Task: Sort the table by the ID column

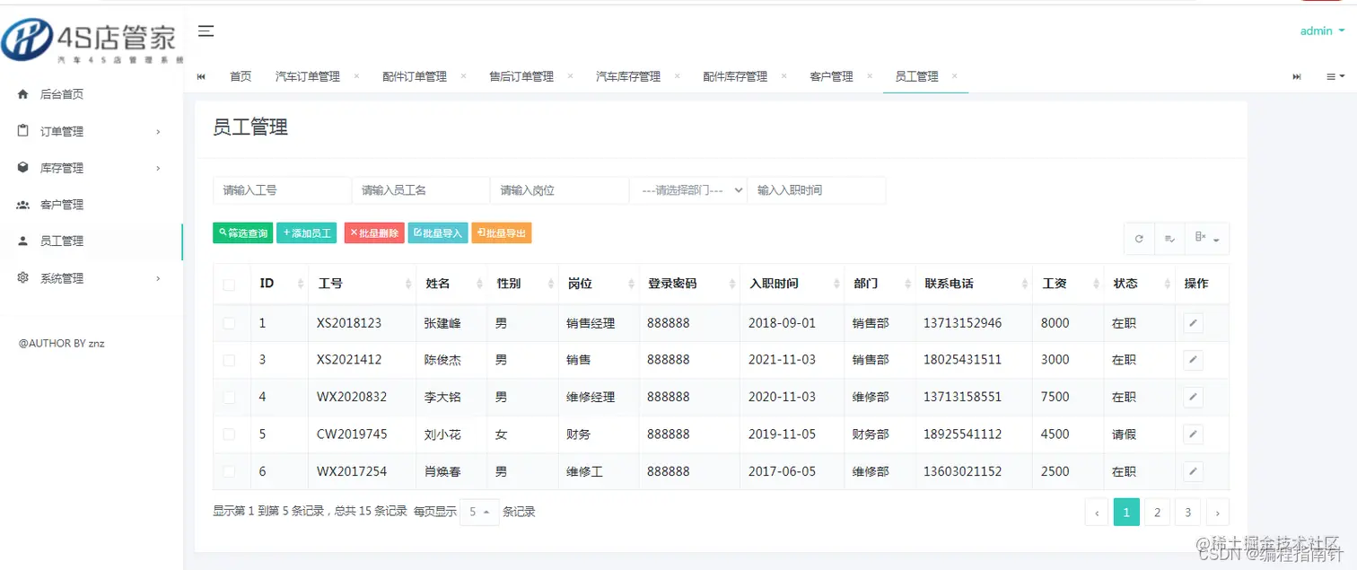Action: point(279,284)
